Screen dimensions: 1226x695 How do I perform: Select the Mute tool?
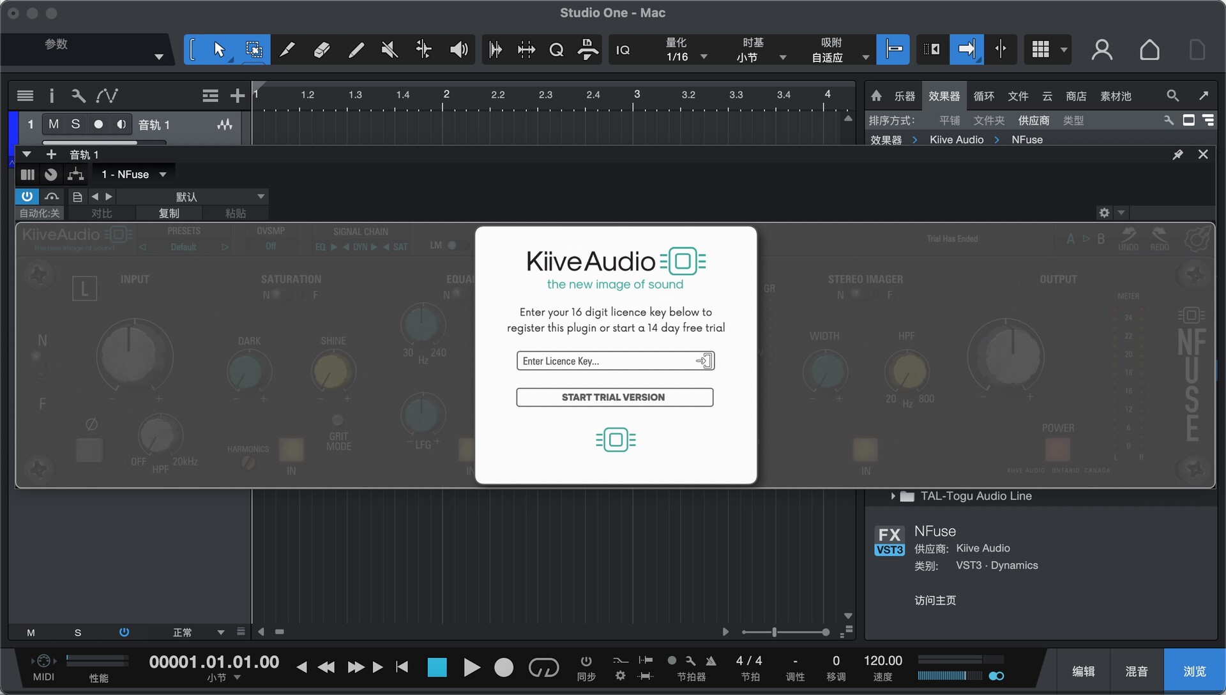click(389, 50)
